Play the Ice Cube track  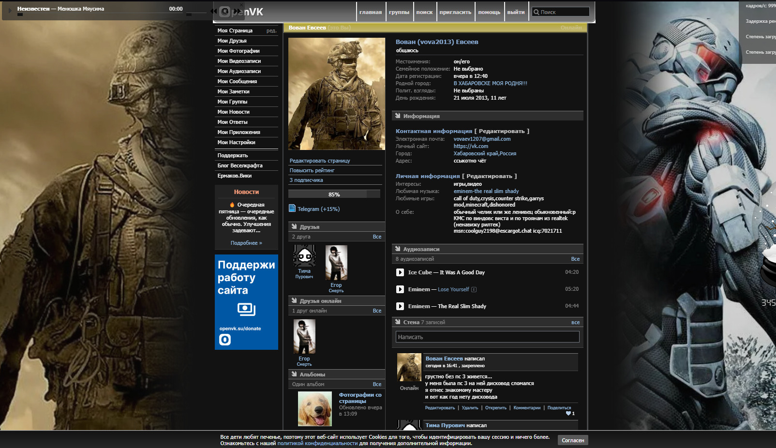tap(400, 272)
